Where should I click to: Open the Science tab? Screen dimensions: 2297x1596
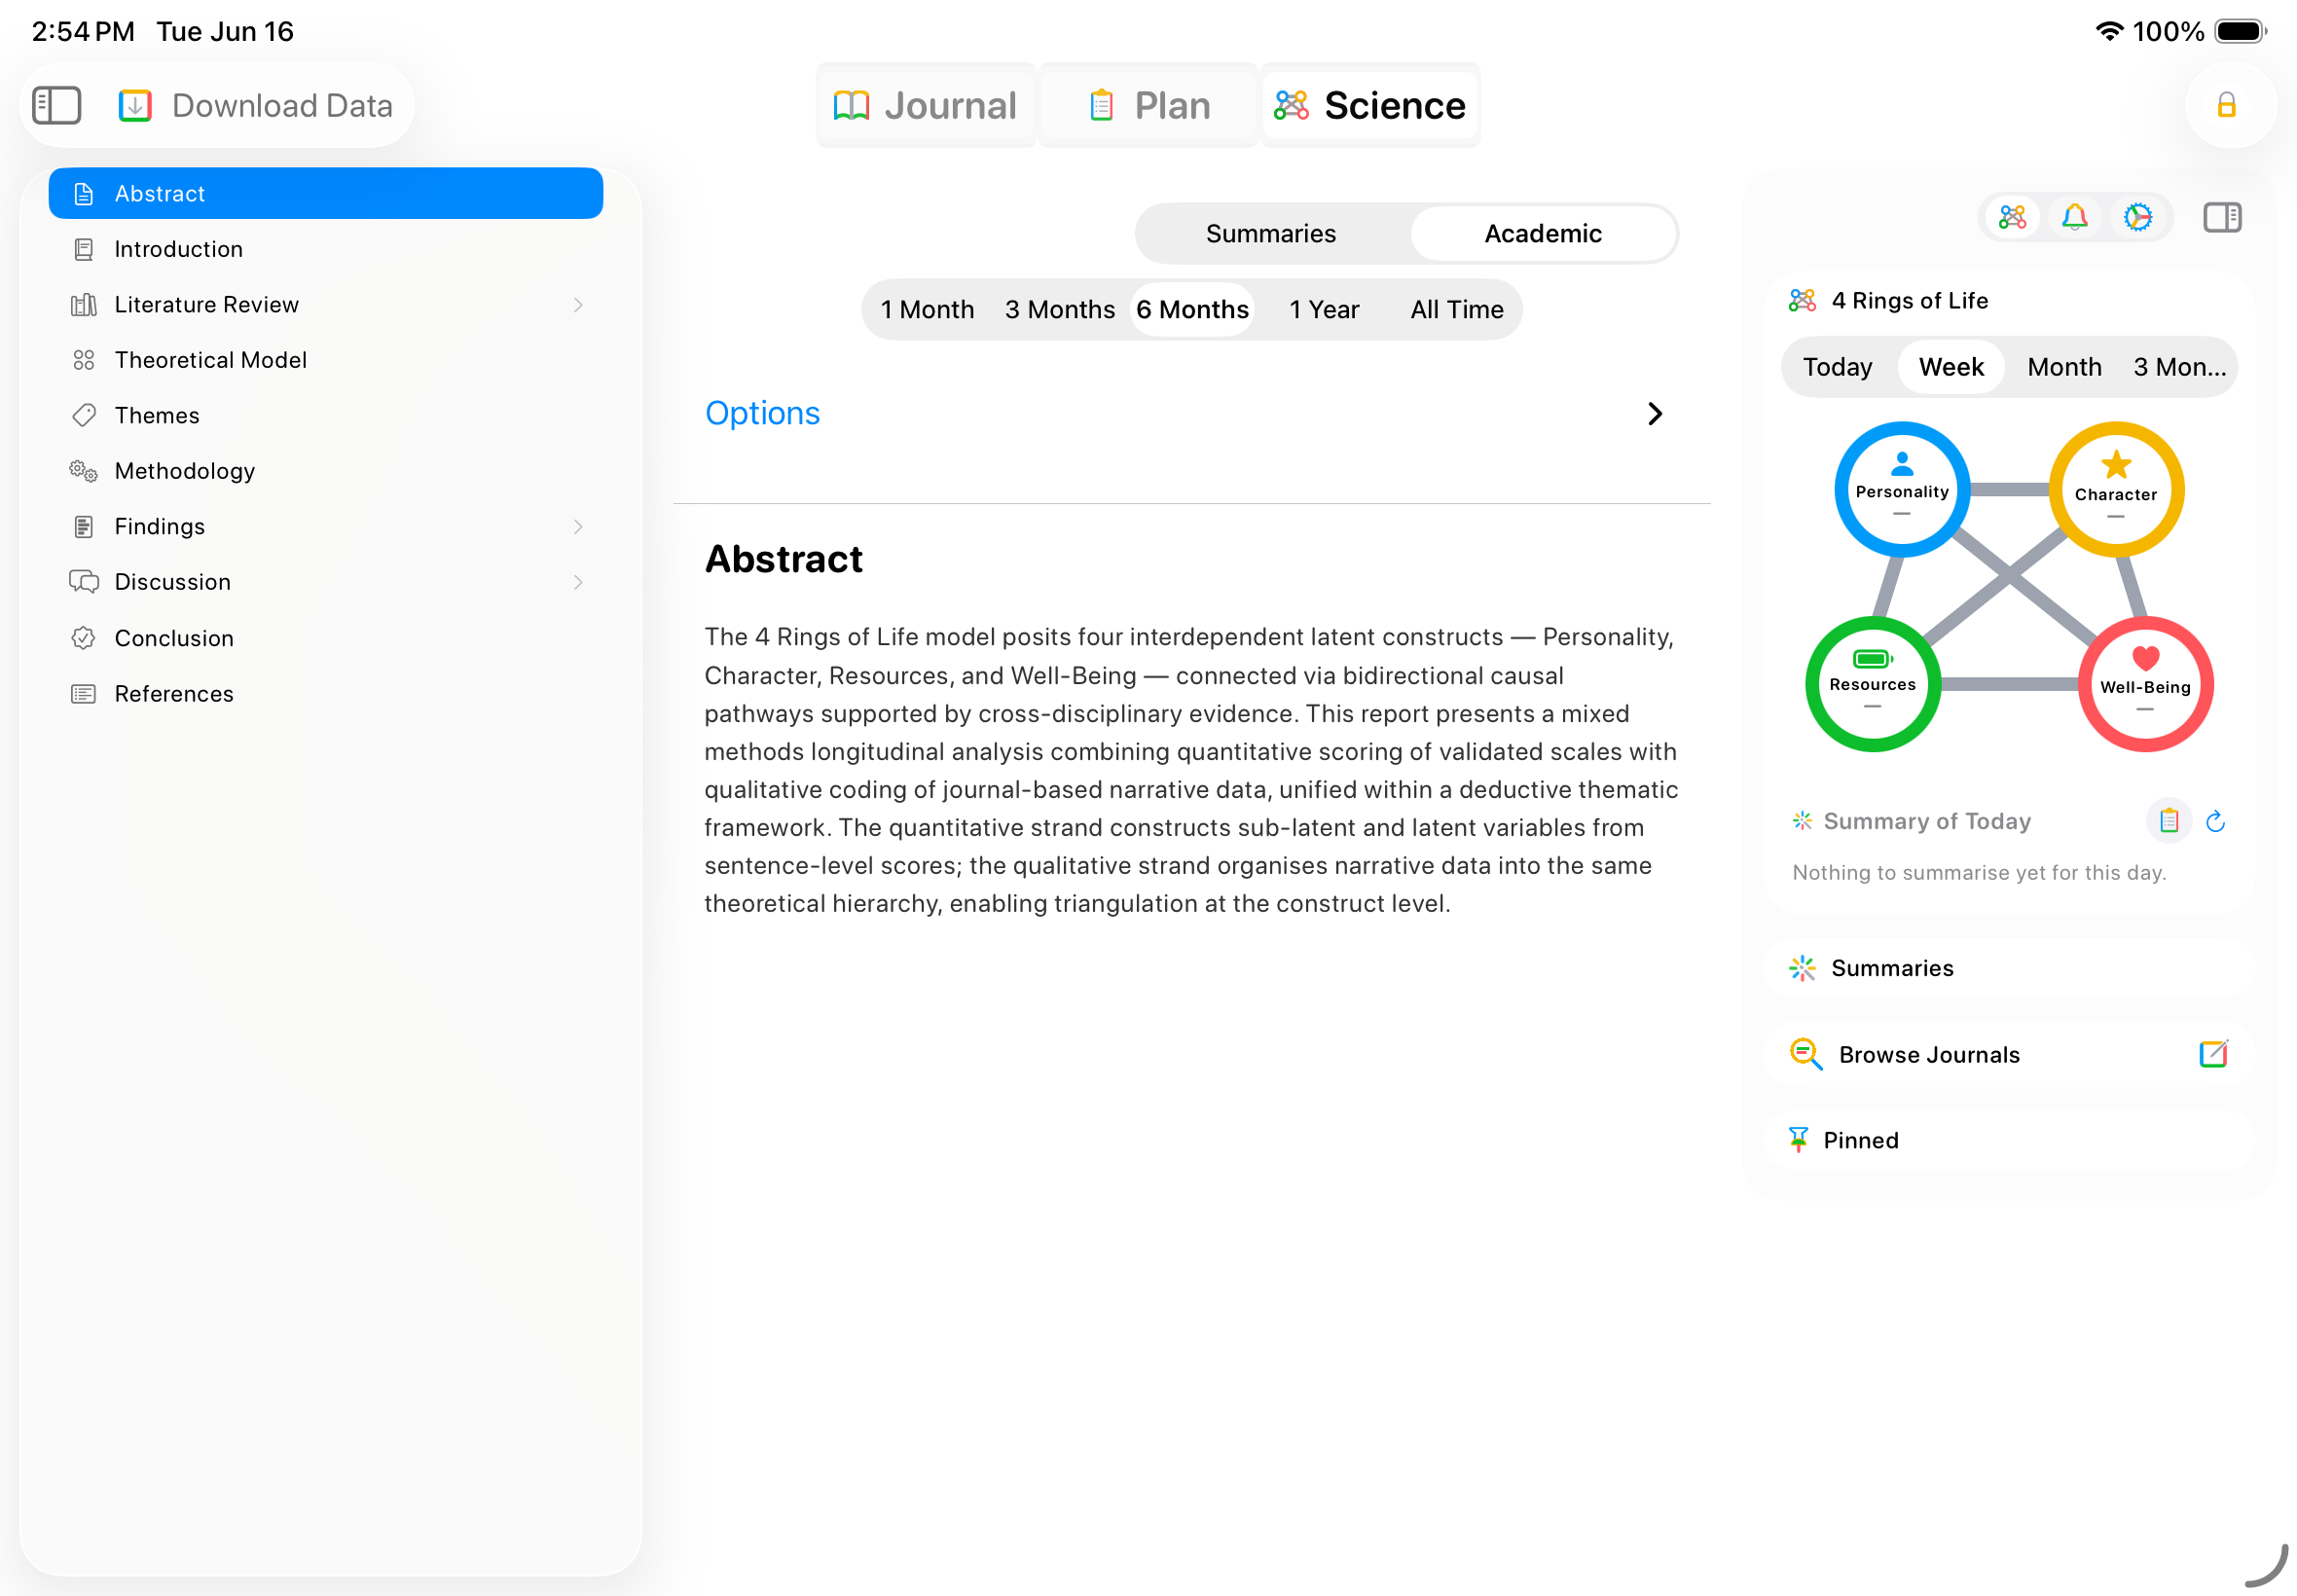click(x=1370, y=105)
